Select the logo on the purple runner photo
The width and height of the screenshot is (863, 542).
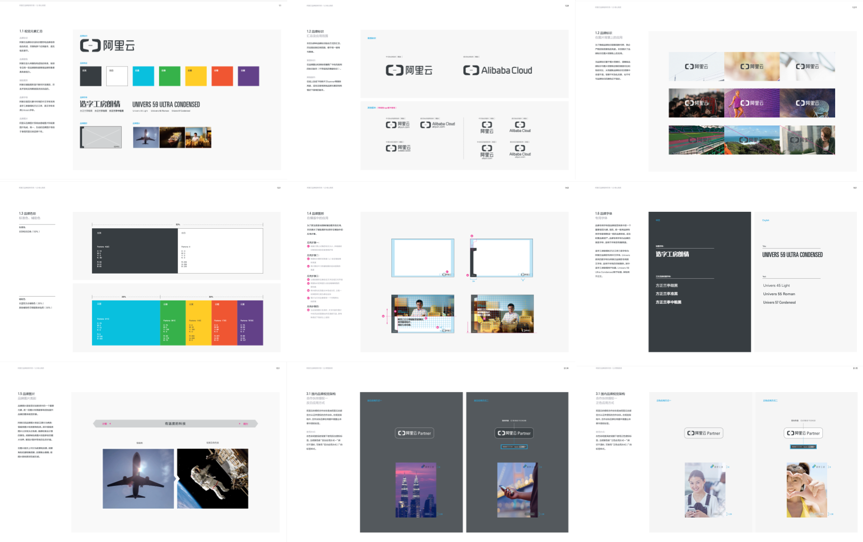752,103
